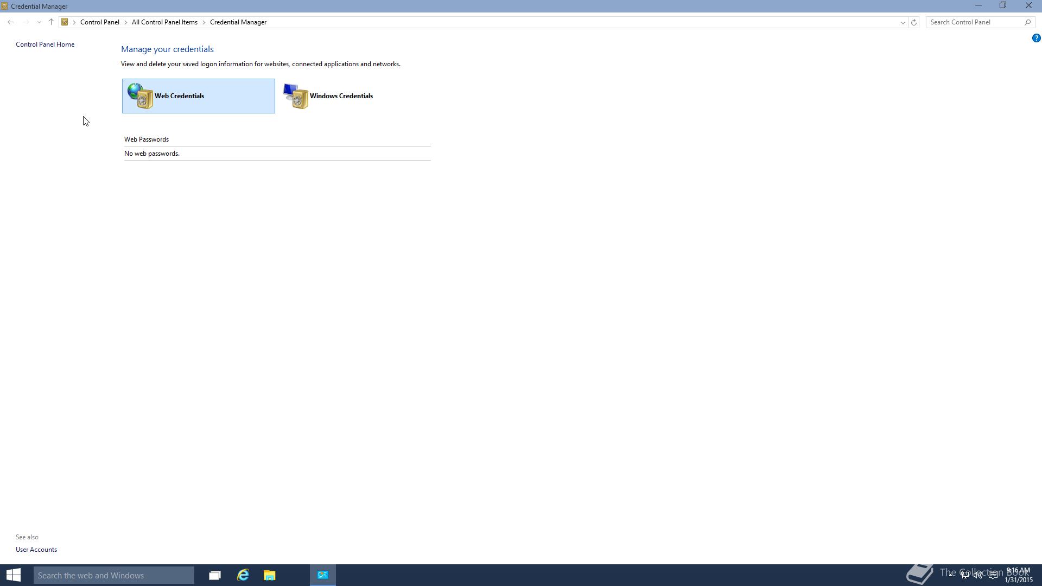Viewport: 1042px width, 586px height.
Task: Open the blue Help question icon
Action: [x=1036, y=38]
